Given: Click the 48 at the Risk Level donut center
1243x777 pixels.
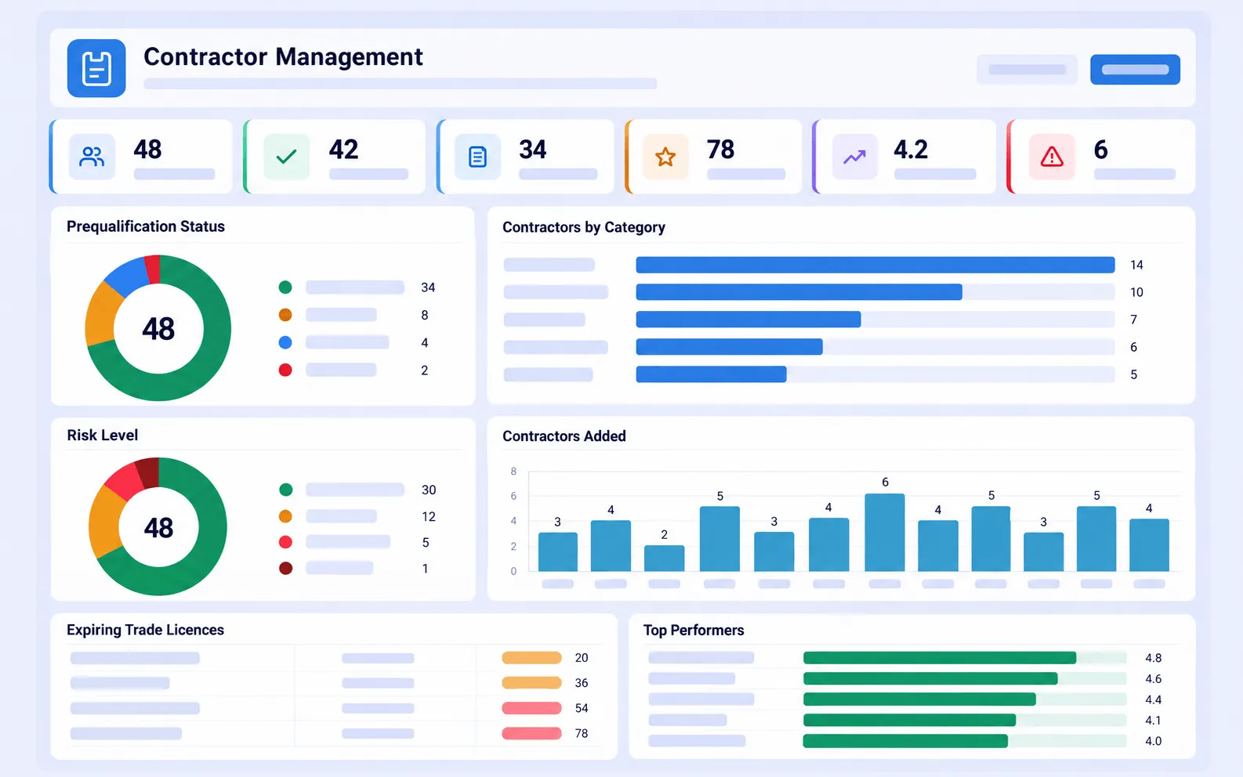Looking at the screenshot, I should click(x=158, y=528).
